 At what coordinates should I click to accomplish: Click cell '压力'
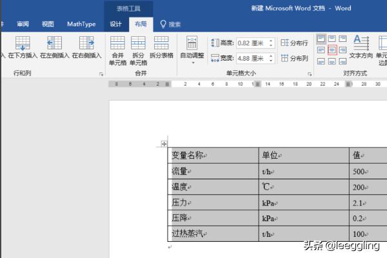pyautogui.click(x=213, y=203)
